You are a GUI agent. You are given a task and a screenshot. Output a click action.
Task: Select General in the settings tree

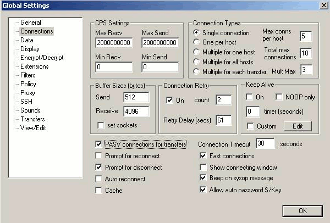(30, 23)
